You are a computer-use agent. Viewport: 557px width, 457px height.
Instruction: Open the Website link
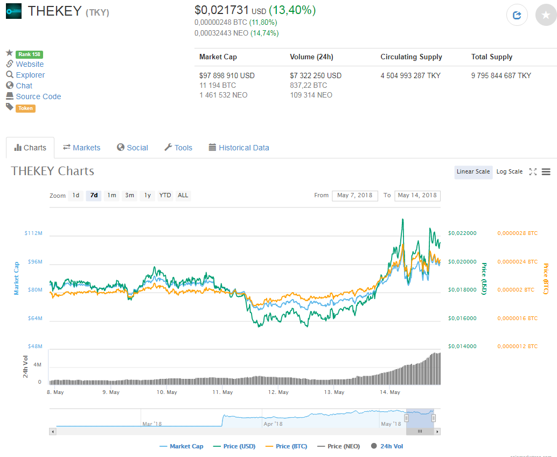tap(30, 64)
